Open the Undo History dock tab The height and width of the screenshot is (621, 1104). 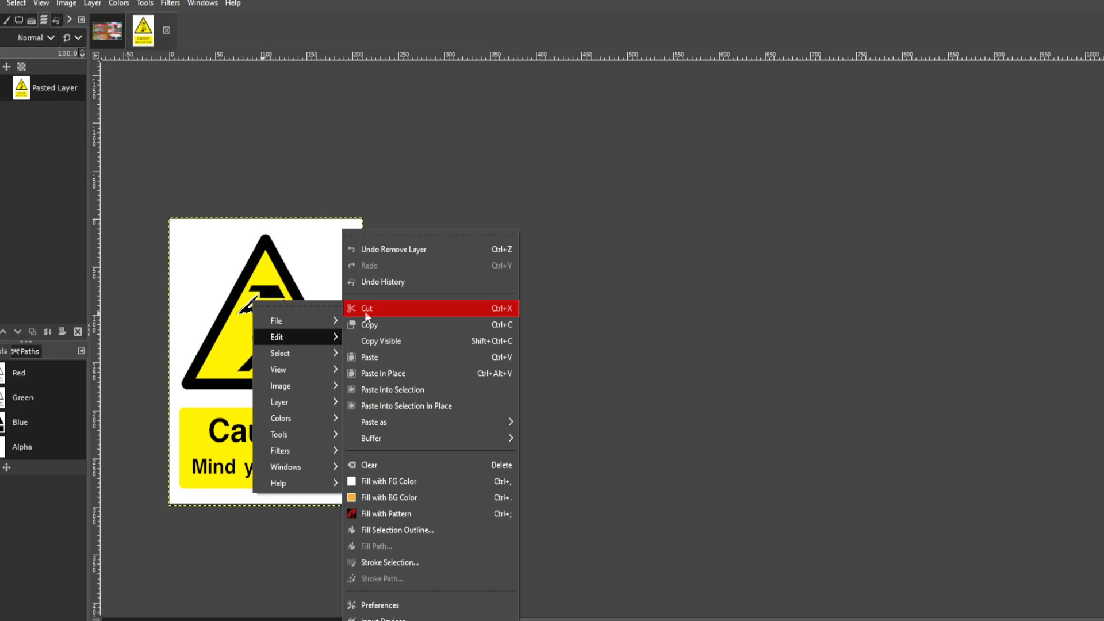click(x=56, y=20)
